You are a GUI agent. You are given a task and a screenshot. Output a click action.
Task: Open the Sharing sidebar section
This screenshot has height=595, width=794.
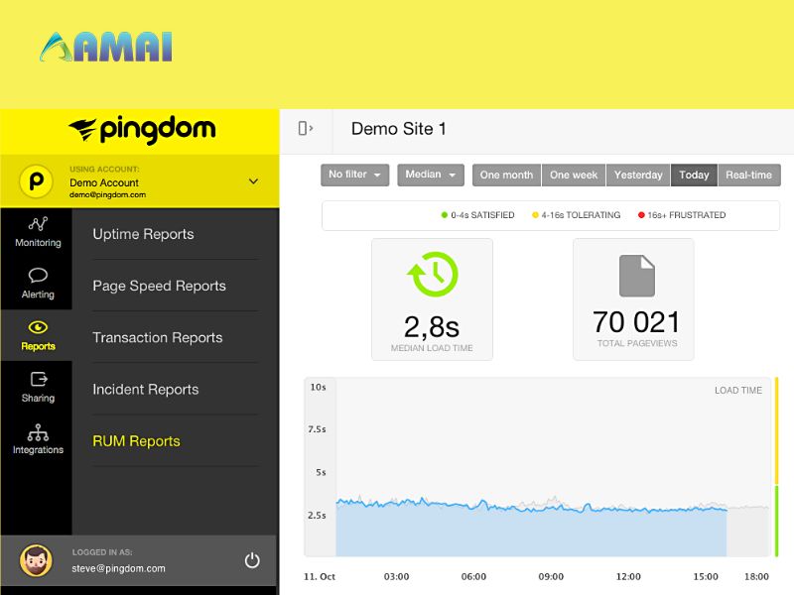(38, 388)
